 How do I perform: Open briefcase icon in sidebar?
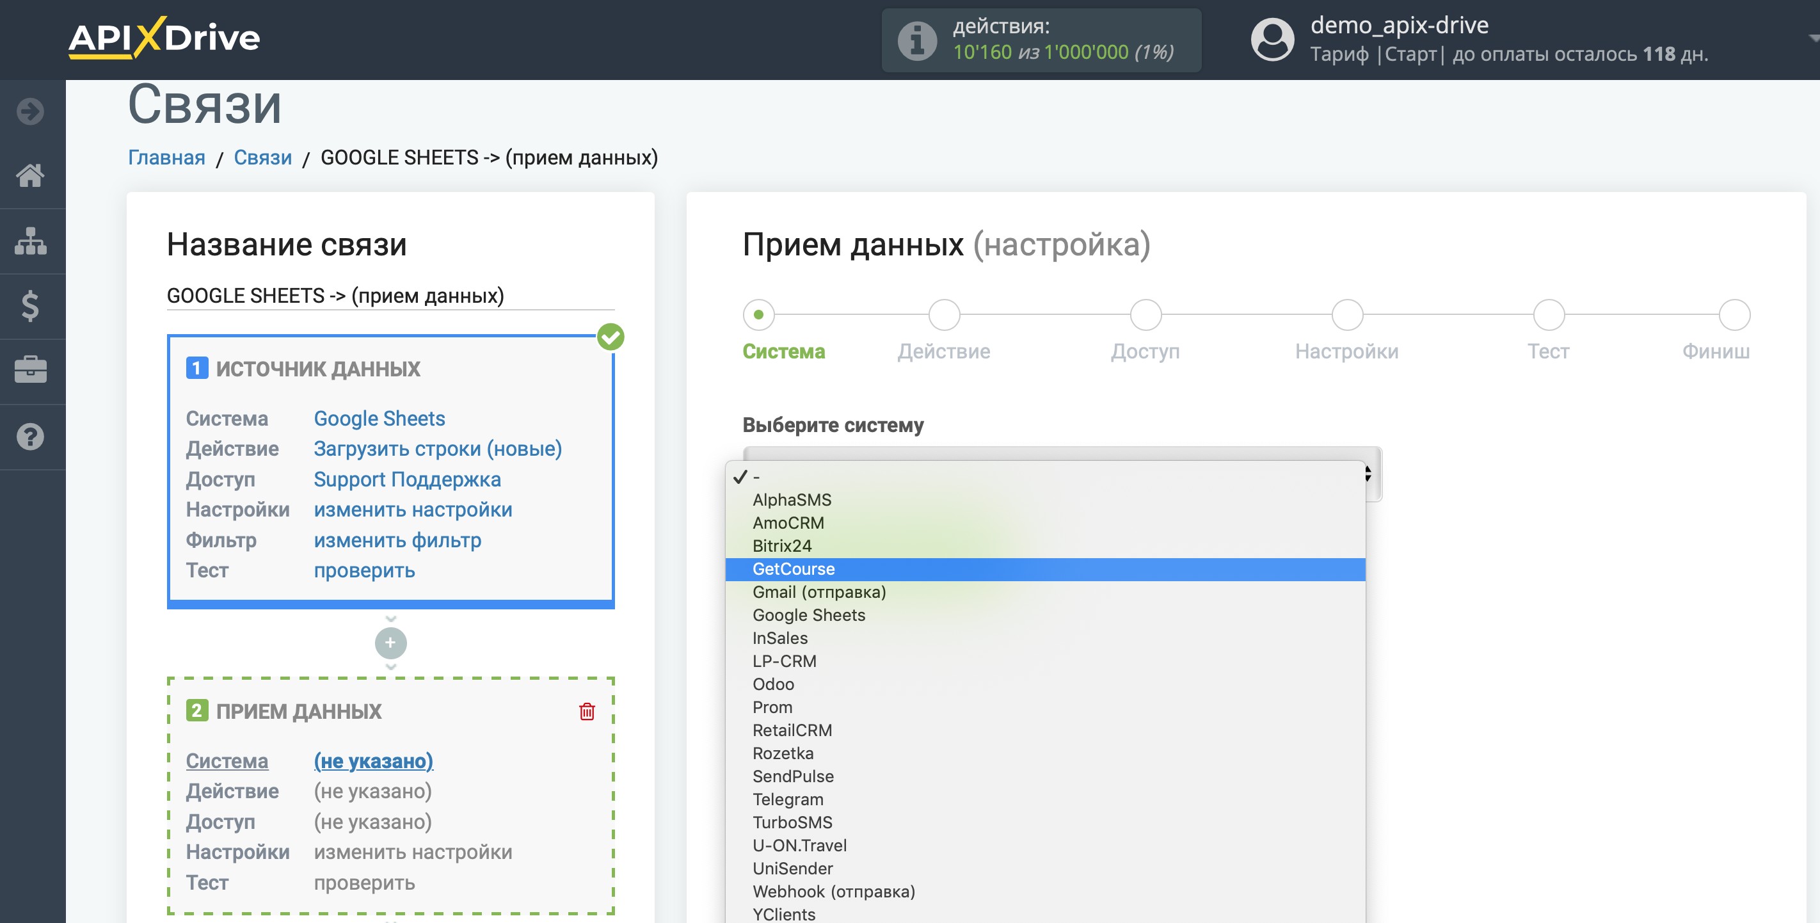[30, 369]
